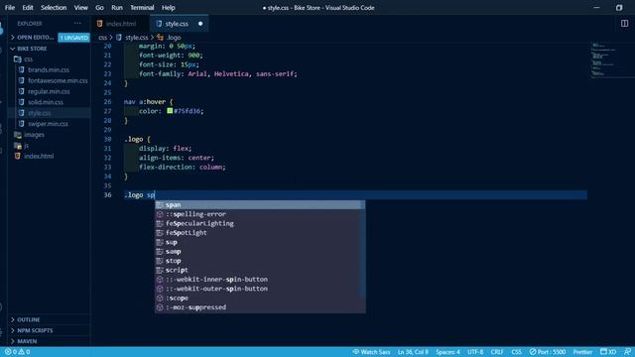Open the Go menu

click(x=99, y=8)
